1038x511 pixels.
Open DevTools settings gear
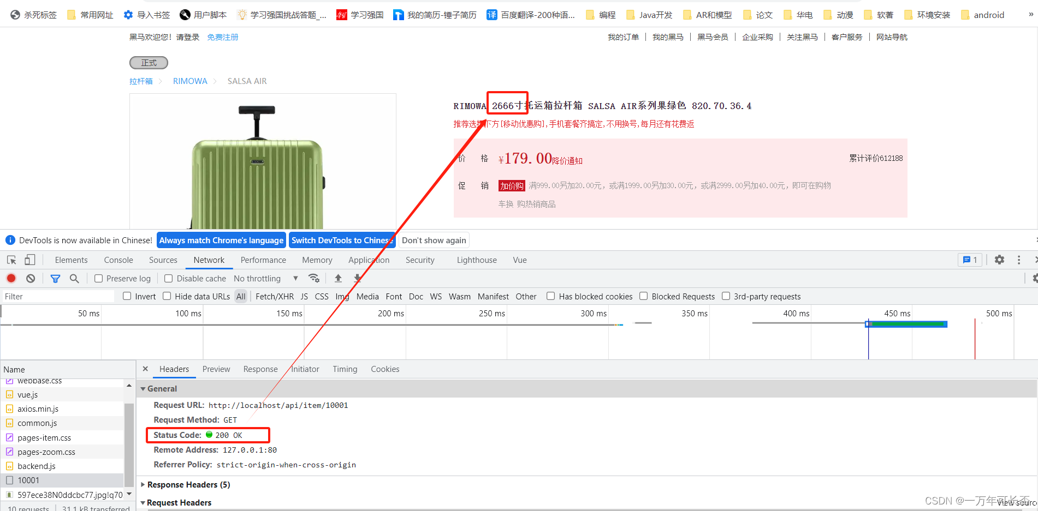(999, 260)
